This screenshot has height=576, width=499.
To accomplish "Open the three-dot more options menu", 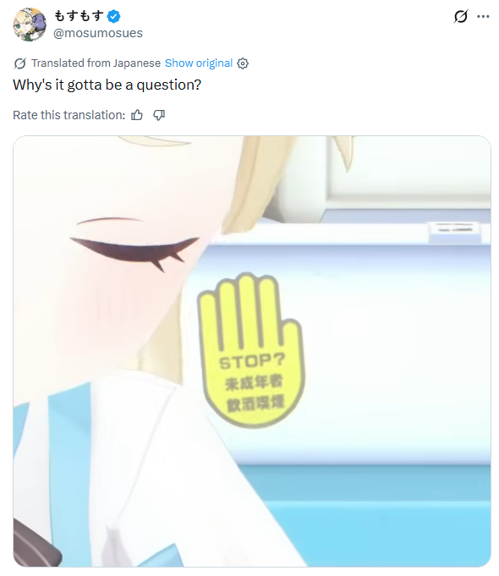I will [x=483, y=17].
